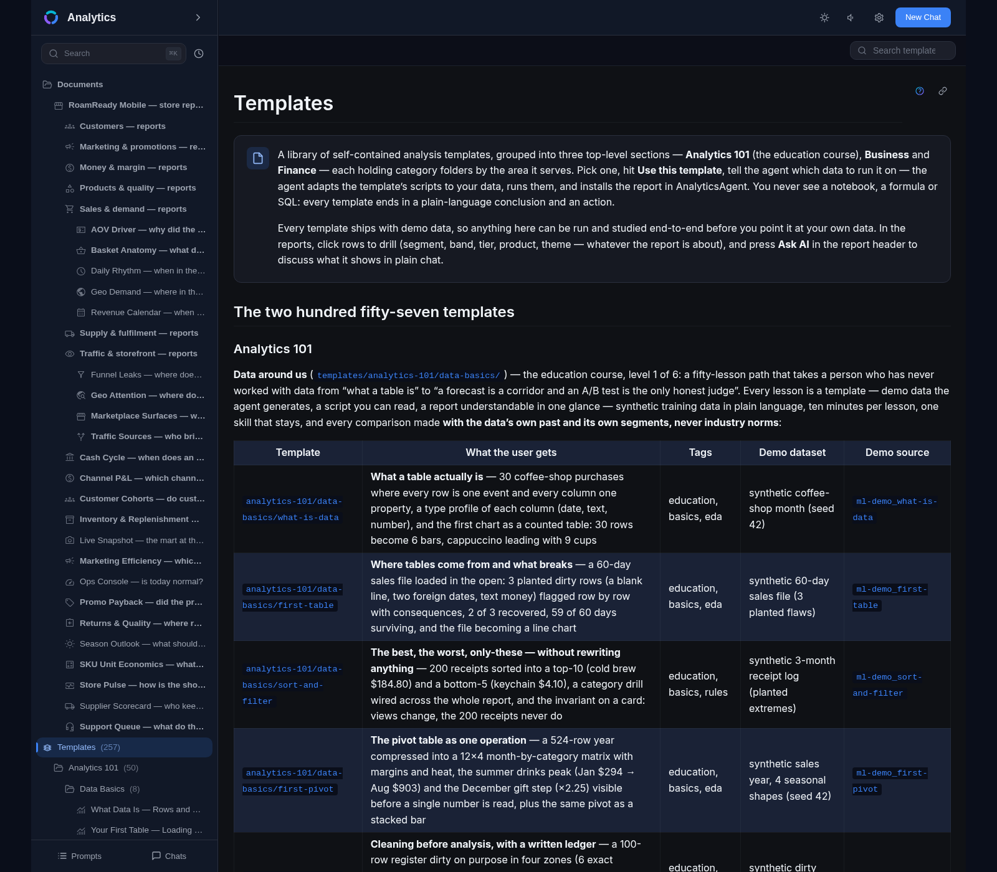Collapse Data Basics (8) folder
Screen dimensions: 997x872
136,789
